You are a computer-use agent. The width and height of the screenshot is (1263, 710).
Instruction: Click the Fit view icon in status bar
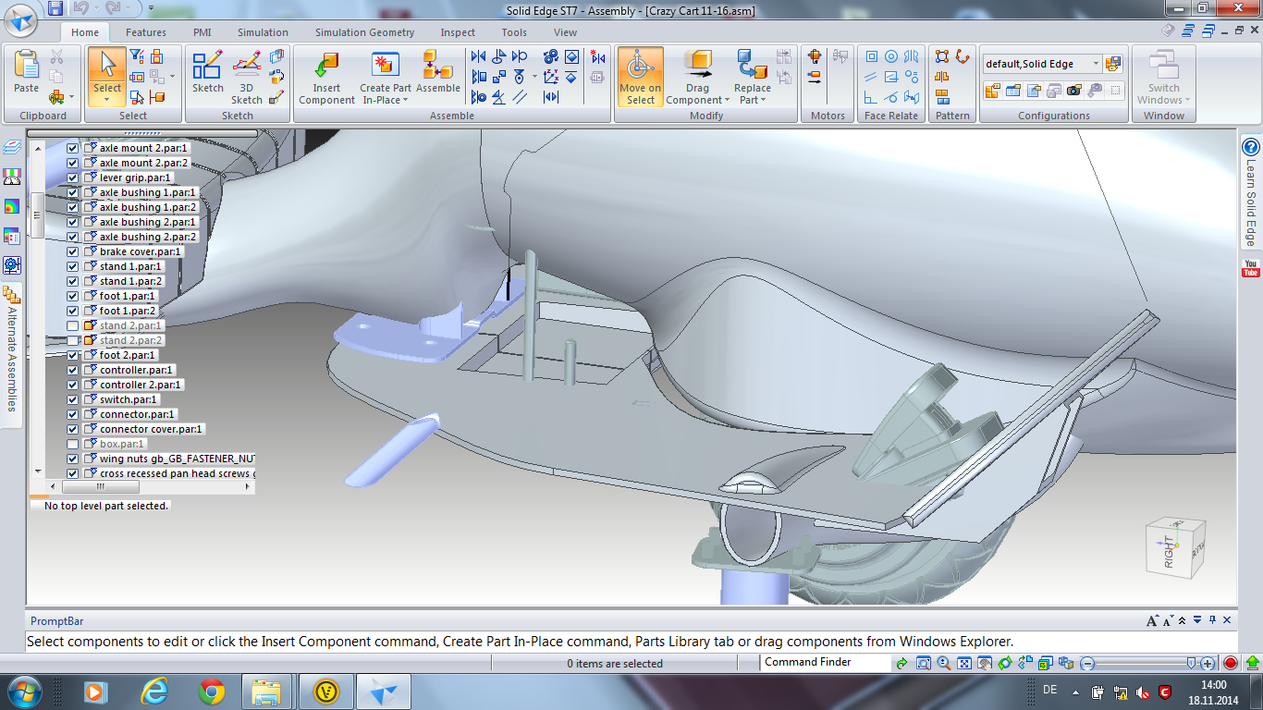pos(963,663)
